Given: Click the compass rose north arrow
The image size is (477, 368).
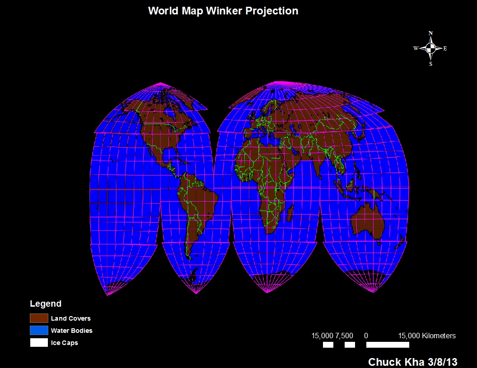Looking at the screenshot, I should (x=430, y=41).
